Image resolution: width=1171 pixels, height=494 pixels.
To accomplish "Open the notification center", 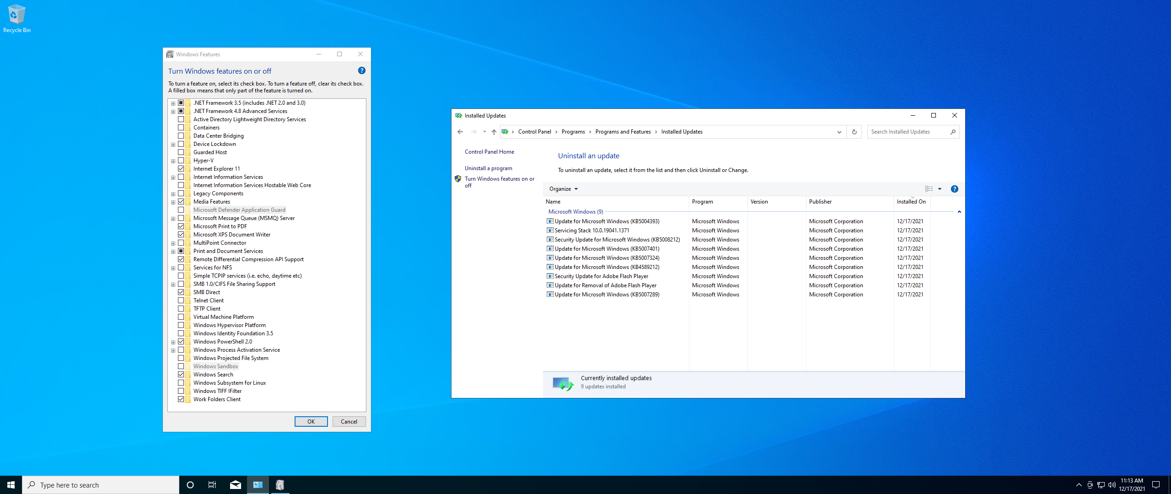I will [x=1156, y=485].
